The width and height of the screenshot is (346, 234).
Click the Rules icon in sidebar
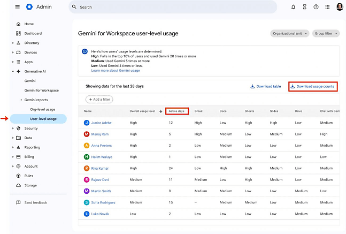[x=19, y=176]
